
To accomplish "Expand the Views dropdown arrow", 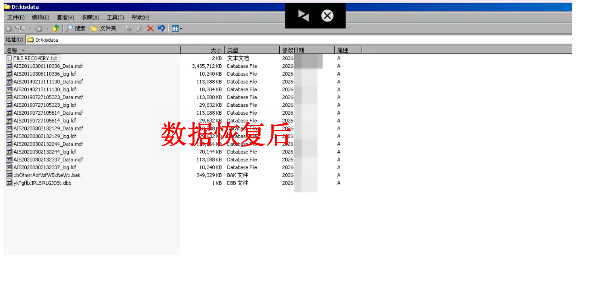I will pos(181,29).
